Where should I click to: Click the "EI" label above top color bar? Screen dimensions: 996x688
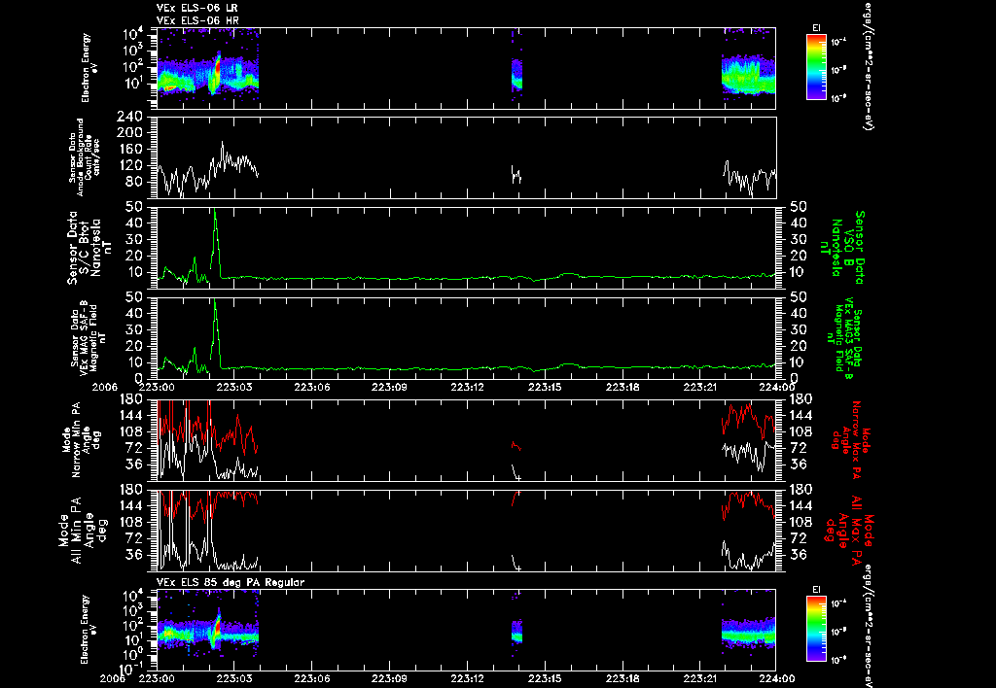pos(816,28)
